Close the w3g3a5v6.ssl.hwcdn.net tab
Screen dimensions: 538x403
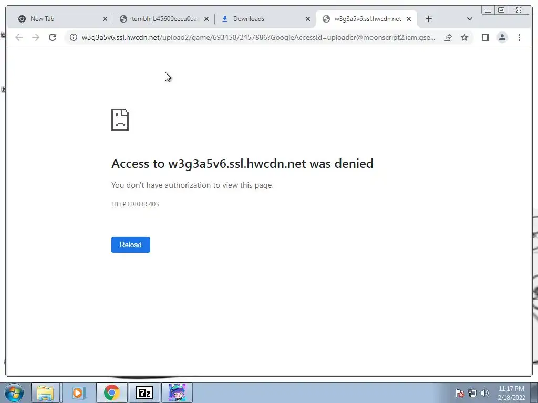[x=409, y=19]
